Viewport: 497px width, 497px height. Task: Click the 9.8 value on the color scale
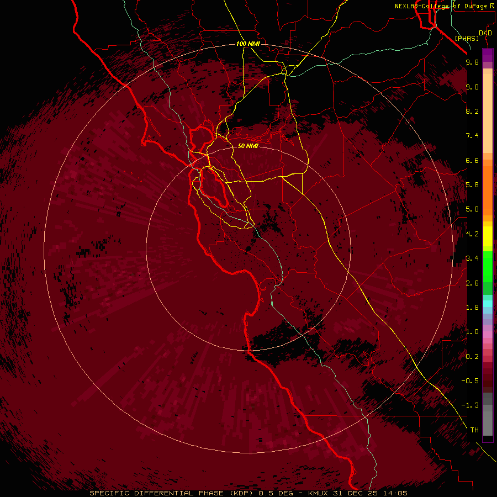click(x=472, y=62)
